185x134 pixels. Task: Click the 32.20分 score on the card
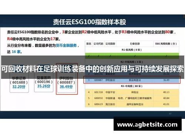pyautogui.click(x=19, y=87)
